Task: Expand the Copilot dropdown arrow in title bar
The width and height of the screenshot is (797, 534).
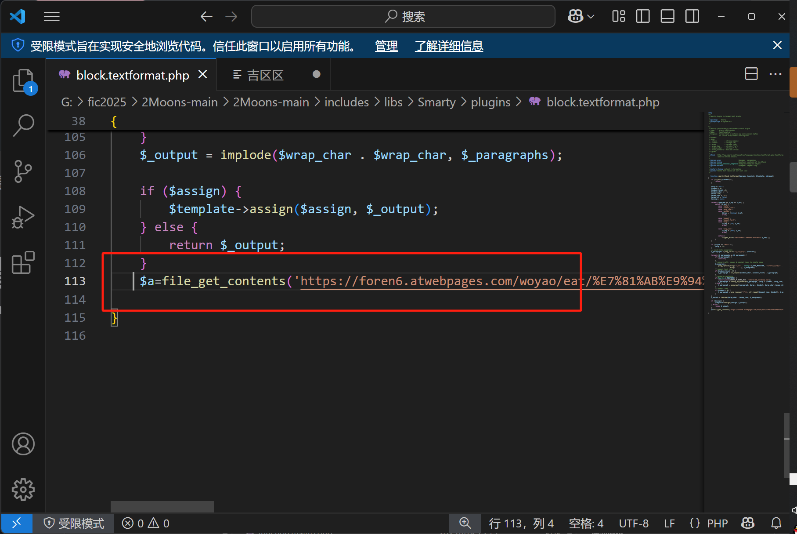Action: tap(591, 17)
